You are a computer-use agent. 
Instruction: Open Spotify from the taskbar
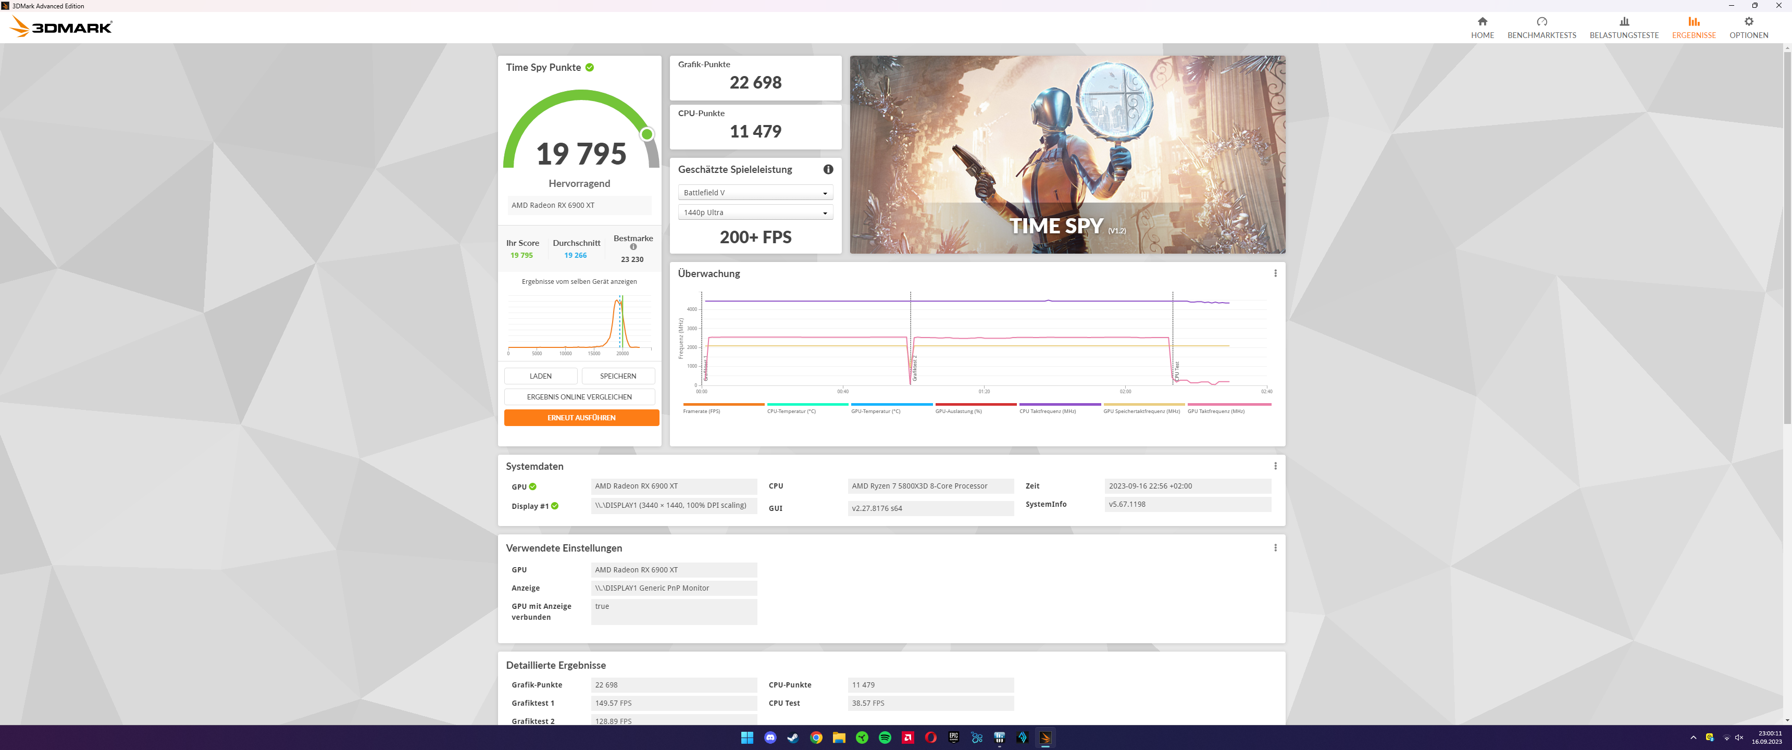(x=885, y=737)
